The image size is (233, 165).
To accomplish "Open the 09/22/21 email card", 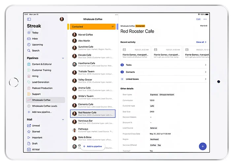I will 196,53.
